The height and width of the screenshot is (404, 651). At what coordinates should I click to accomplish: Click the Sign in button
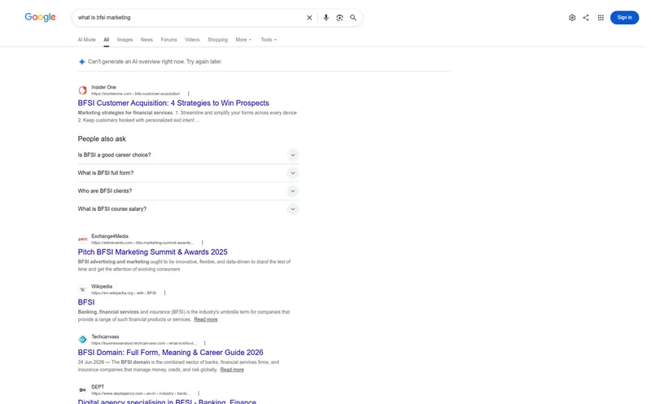tap(624, 17)
